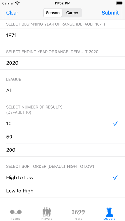
Task: Open the beginning year 1871 picker
Action: (x=62, y=35)
